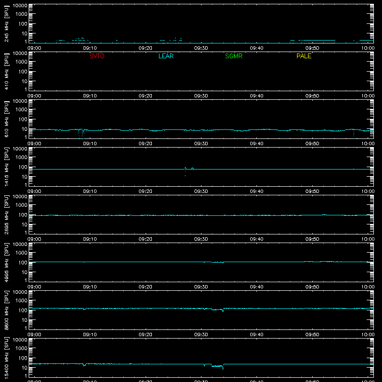Click 09:40 tick under the 1415 MHz panel

[x=256, y=191]
